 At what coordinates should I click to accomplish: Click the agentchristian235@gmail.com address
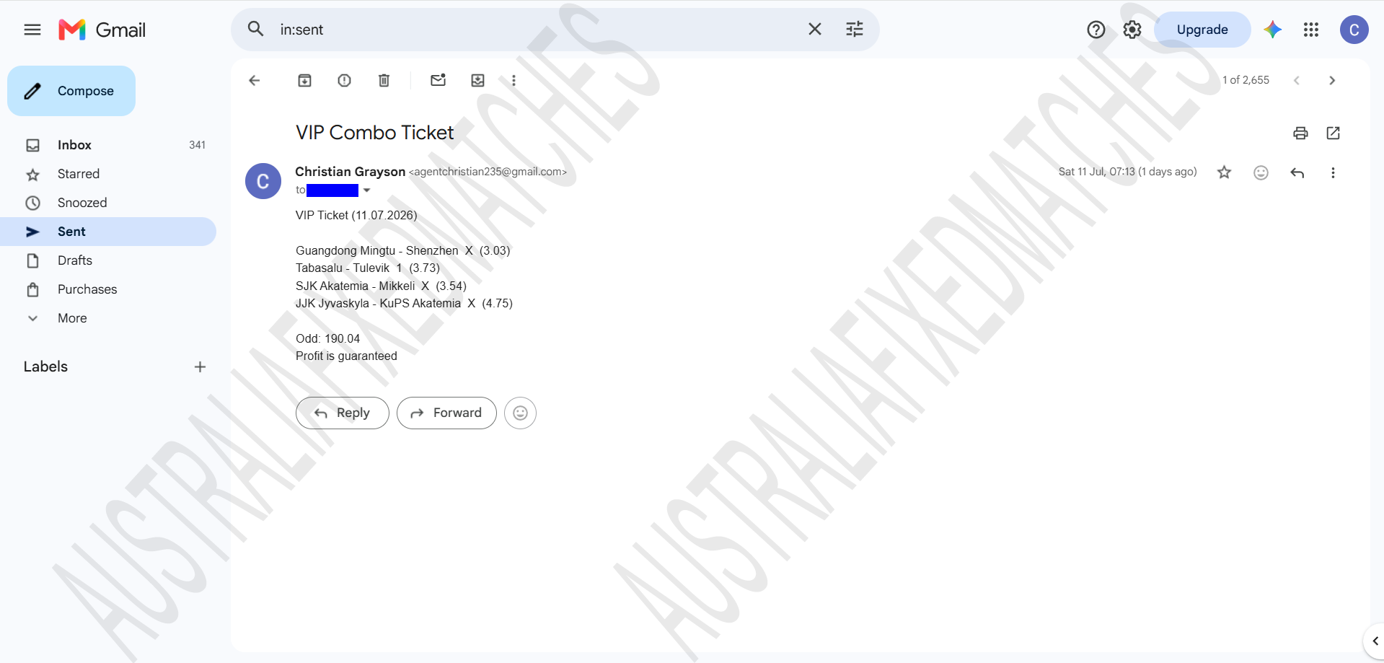tap(488, 172)
